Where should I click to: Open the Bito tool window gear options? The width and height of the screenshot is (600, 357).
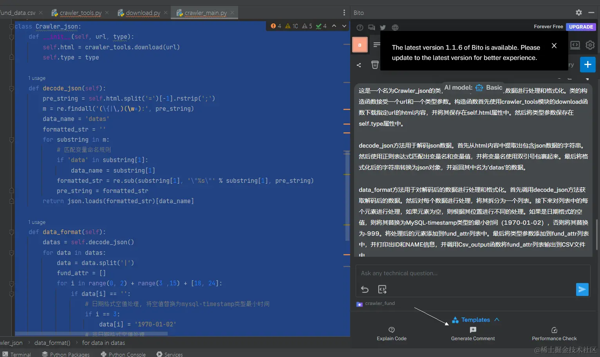pos(579,13)
